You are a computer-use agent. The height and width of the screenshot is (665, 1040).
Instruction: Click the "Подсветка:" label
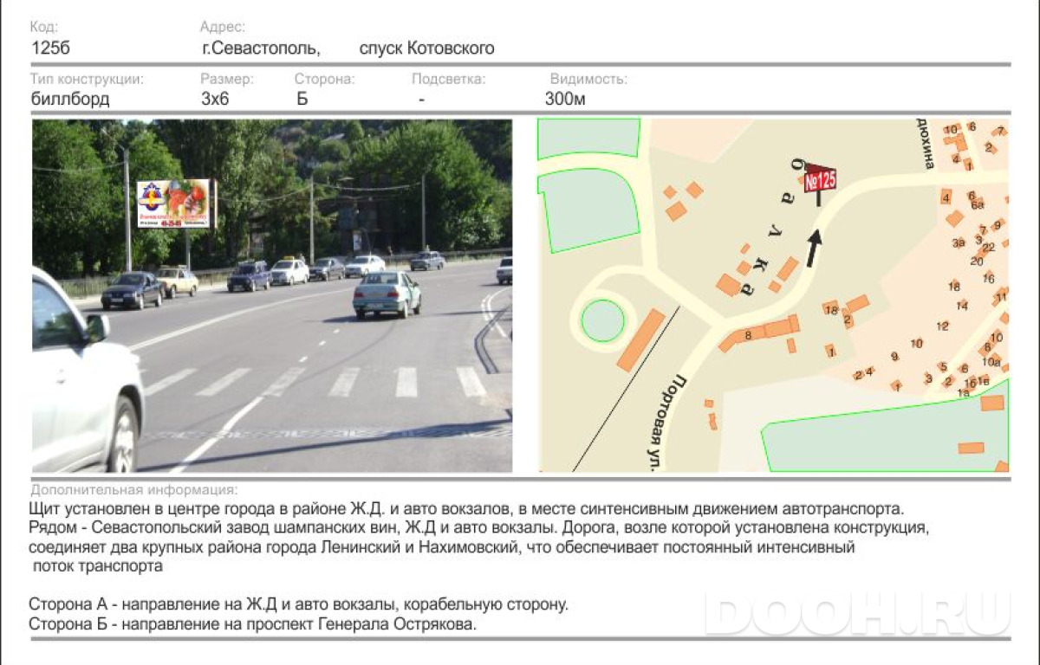click(448, 80)
